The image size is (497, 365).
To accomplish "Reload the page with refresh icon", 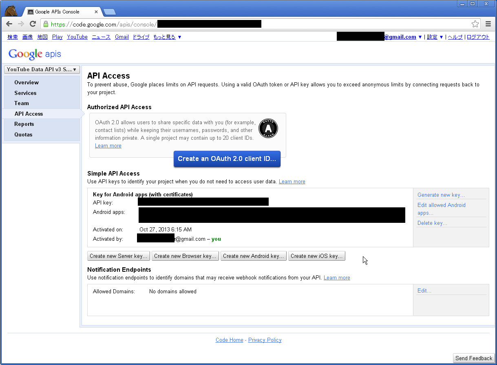I will [x=33, y=24].
